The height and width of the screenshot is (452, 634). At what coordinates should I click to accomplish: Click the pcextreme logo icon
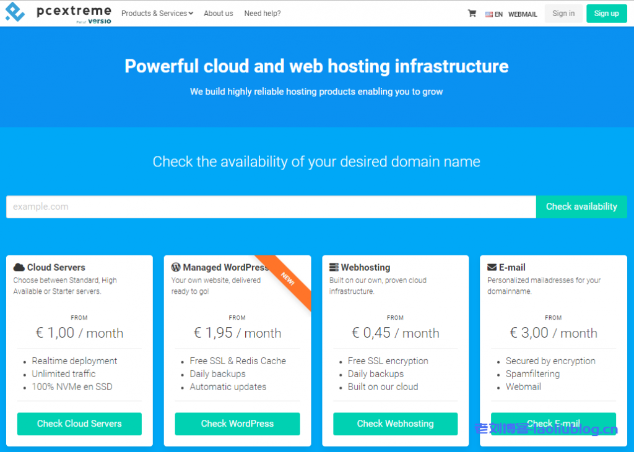pos(15,13)
